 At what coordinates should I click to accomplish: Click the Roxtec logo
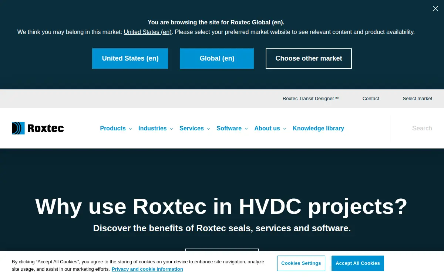point(38,128)
